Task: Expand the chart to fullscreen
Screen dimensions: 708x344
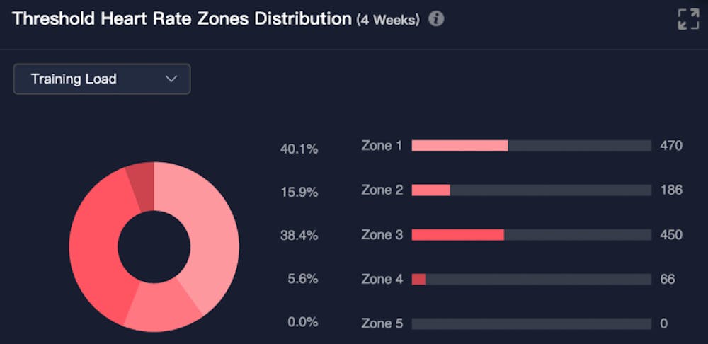Action: click(687, 19)
